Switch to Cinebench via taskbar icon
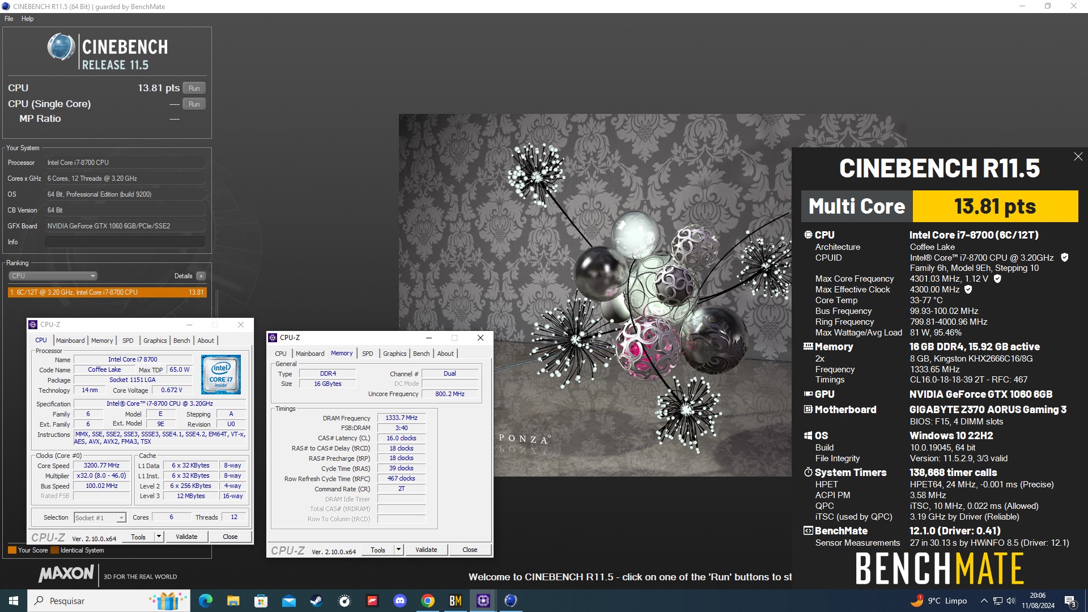The width and height of the screenshot is (1088, 612). 511,601
